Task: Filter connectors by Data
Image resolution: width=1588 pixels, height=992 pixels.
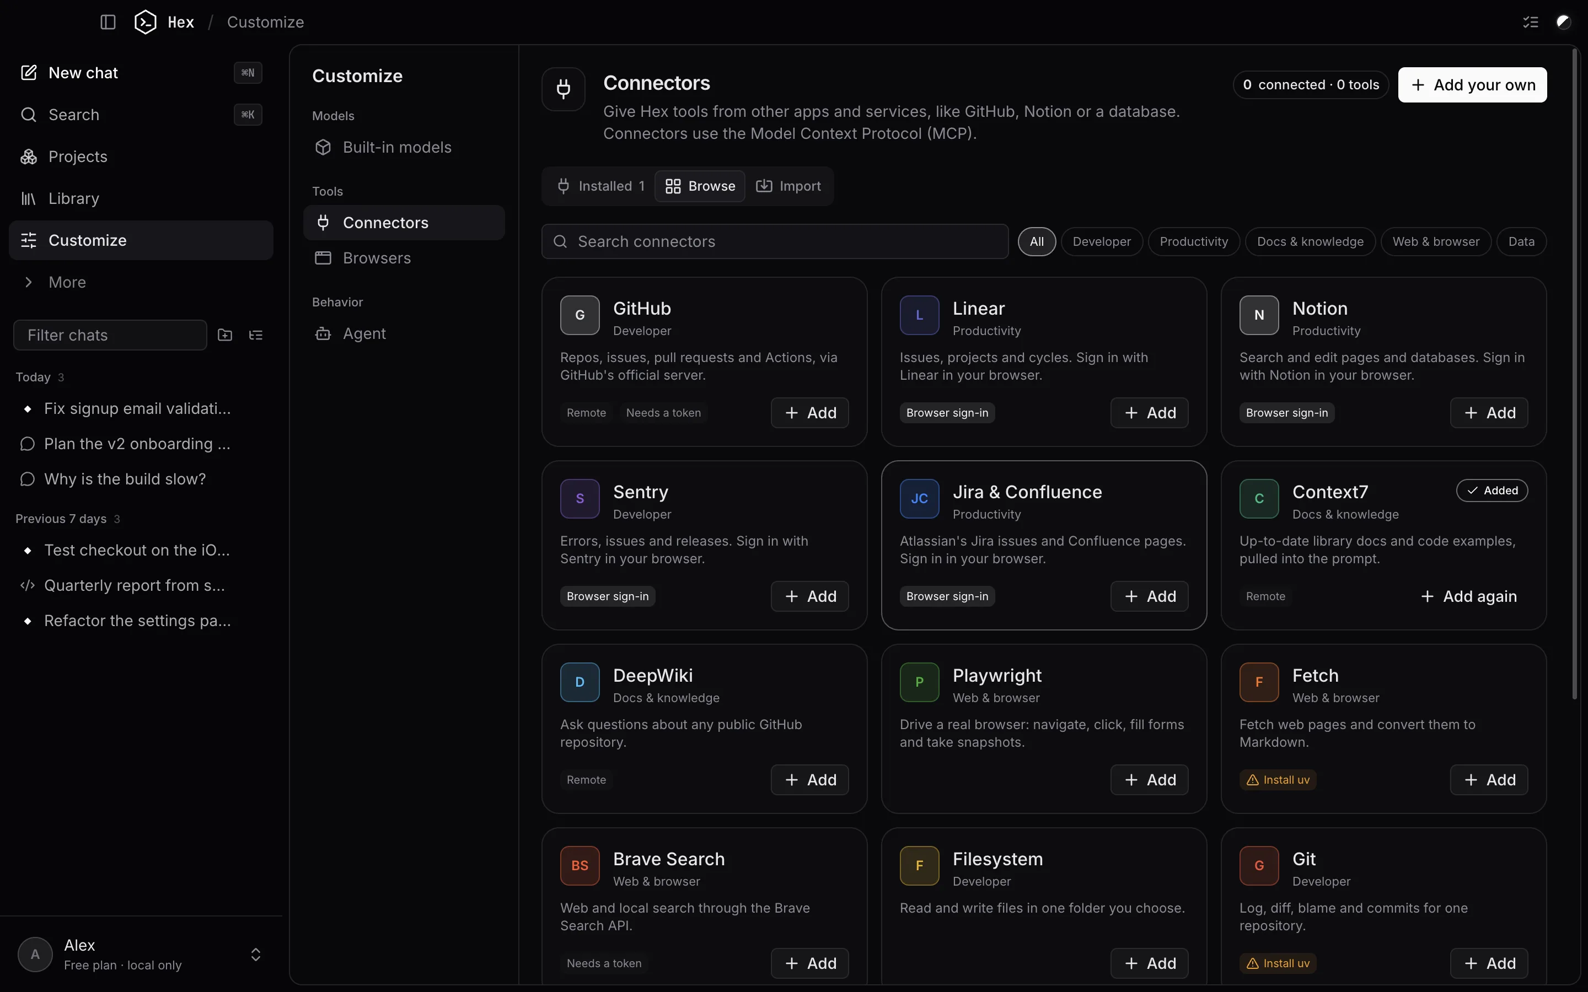Action: (x=1521, y=241)
